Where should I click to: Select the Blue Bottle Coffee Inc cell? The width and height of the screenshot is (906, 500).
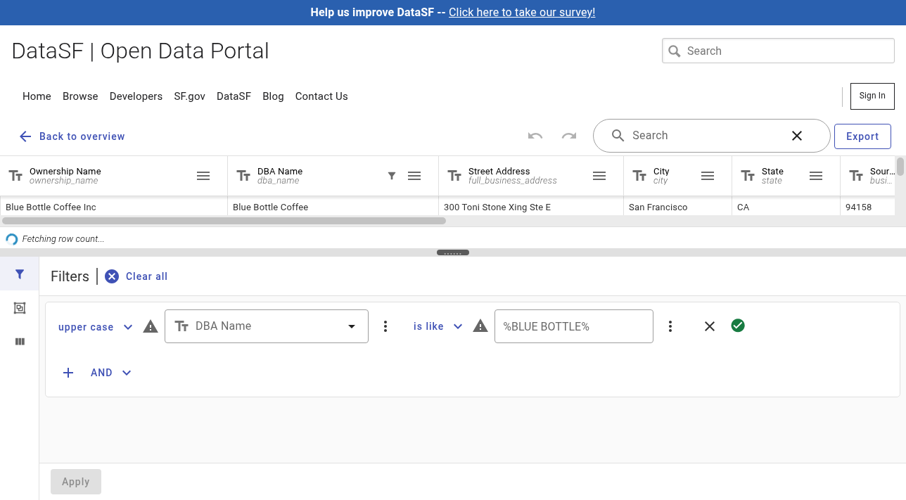click(114, 207)
